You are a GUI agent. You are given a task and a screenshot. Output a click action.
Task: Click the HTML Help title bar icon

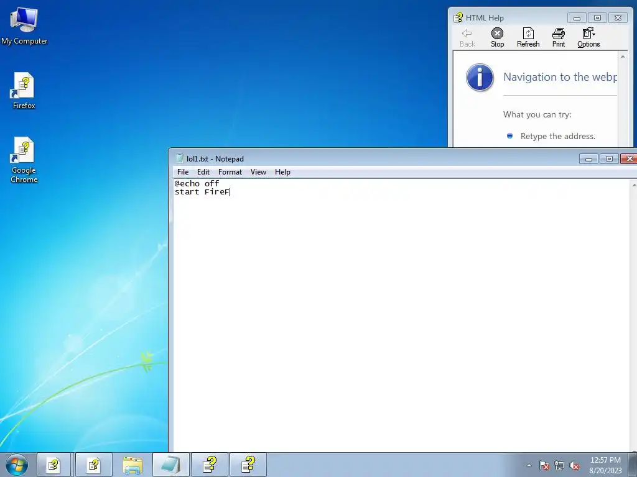point(458,17)
